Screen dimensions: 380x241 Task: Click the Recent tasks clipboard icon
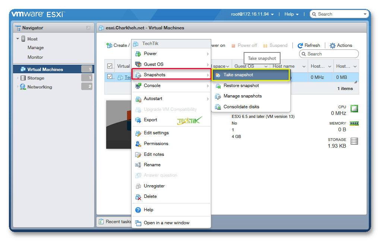pos(101,222)
